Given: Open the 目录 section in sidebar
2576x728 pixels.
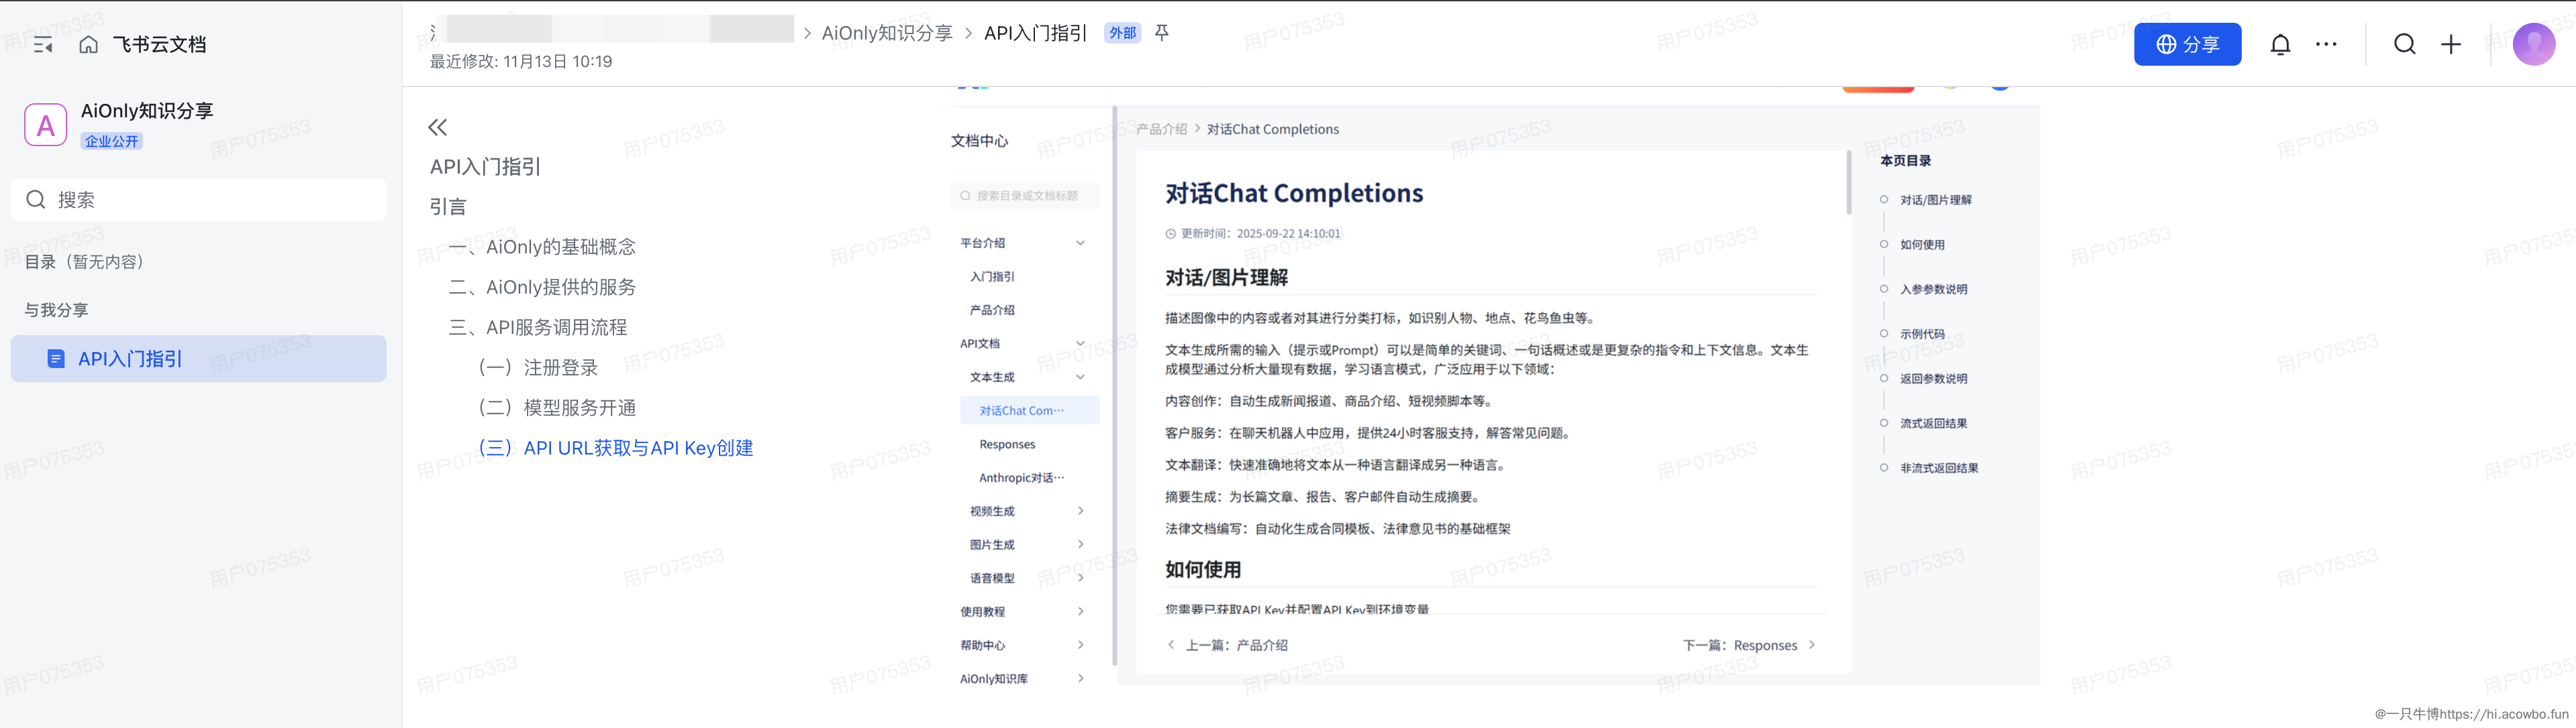Looking at the screenshot, I should pyautogui.click(x=85, y=261).
